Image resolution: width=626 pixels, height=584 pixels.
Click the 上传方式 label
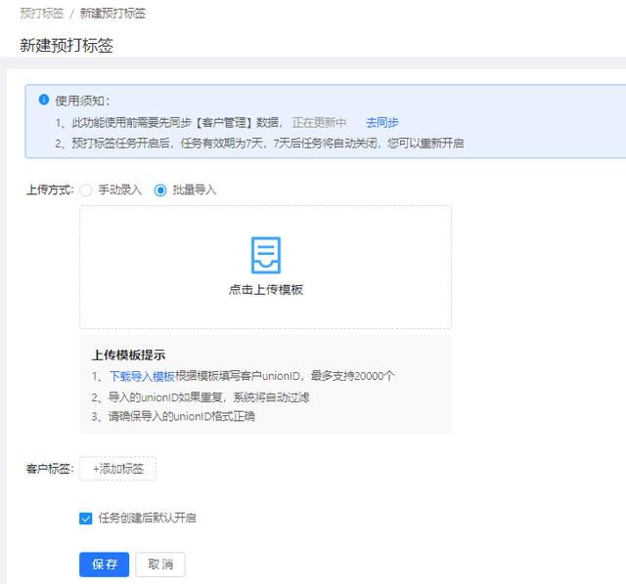(x=50, y=189)
